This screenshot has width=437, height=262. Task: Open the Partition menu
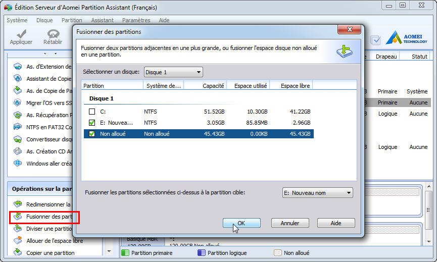[72, 20]
